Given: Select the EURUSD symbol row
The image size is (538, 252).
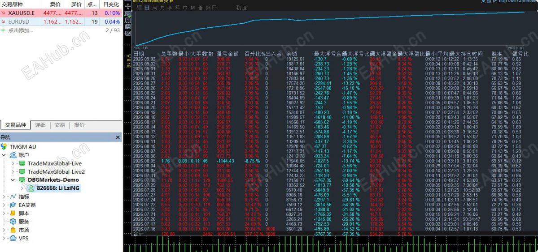Looking at the screenshot, I should 61,21.
